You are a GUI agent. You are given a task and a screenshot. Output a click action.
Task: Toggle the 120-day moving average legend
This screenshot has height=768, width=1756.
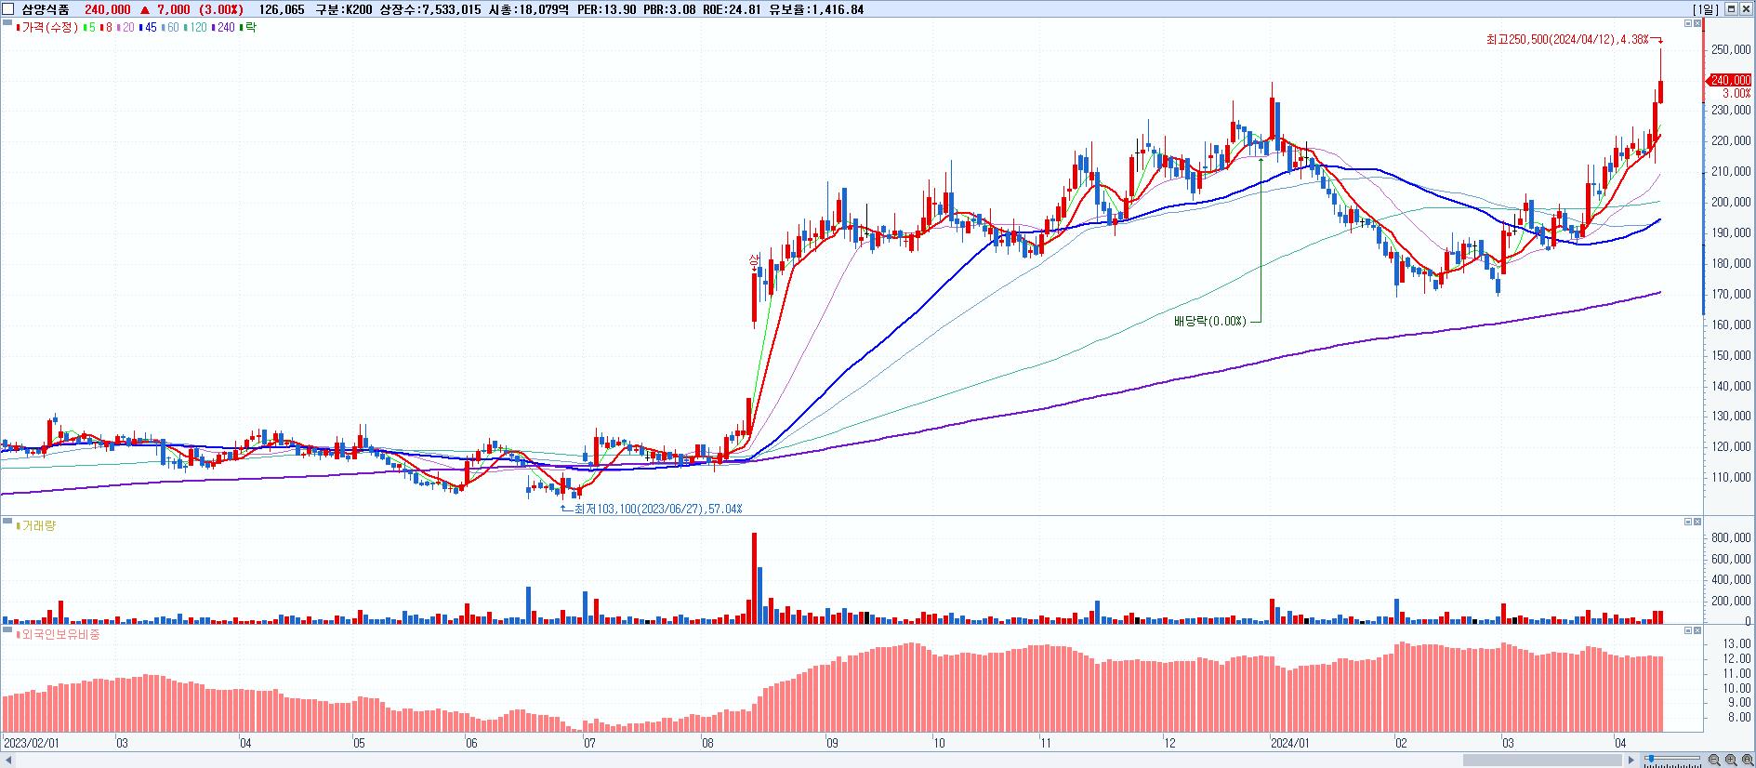tap(197, 28)
